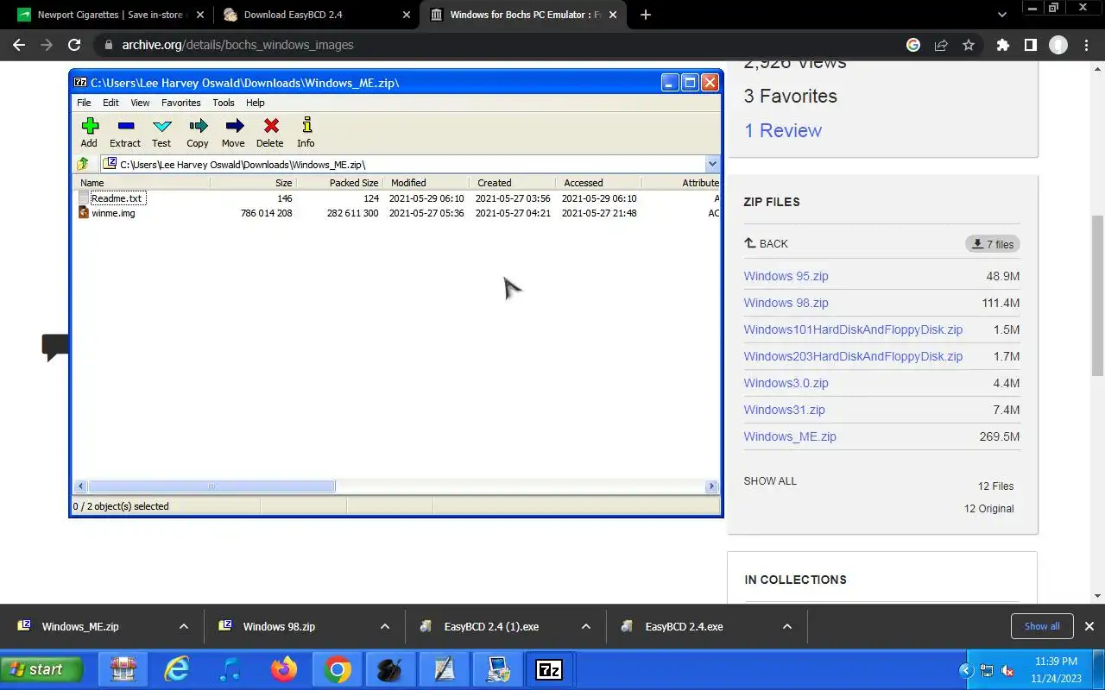Image resolution: width=1105 pixels, height=690 pixels.
Task: Open the Windows3.0.zip link
Action: point(786,383)
